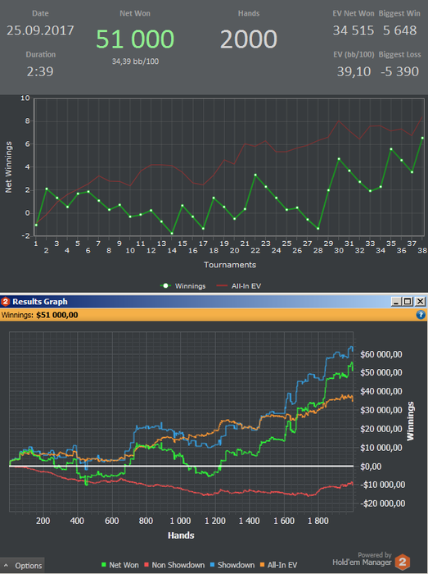Screen dimensions: 428x574
Task: Click the Biggest Loss value -5 390
Action: coord(399,71)
